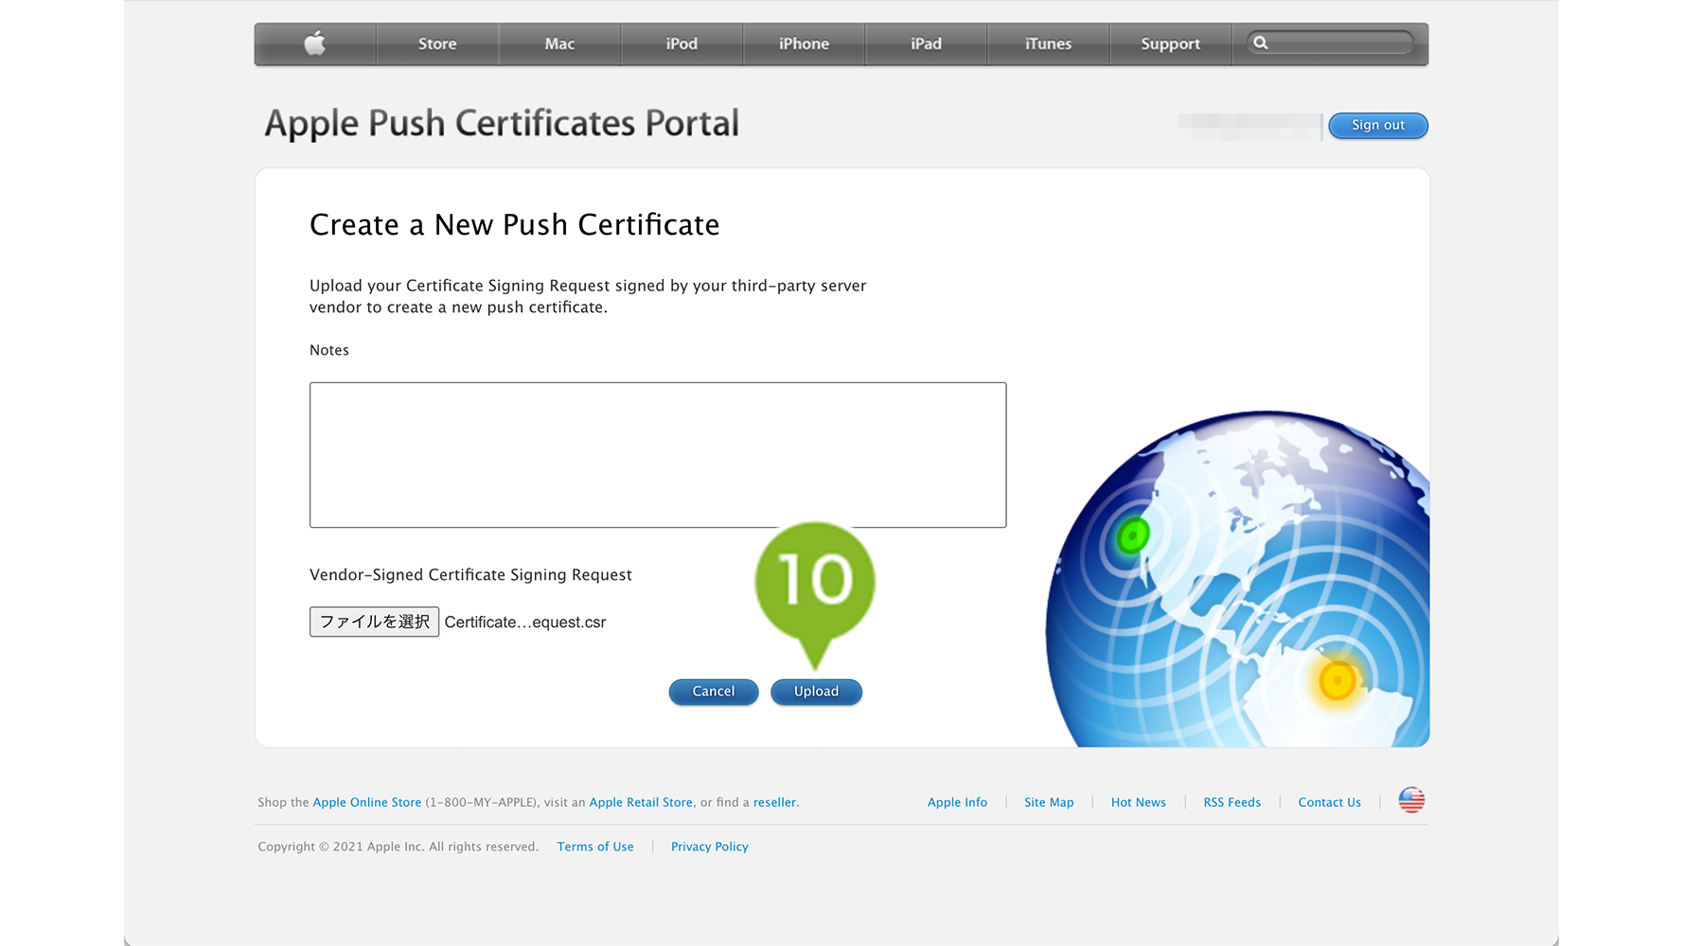View the Privacy Policy

tap(710, 847)
